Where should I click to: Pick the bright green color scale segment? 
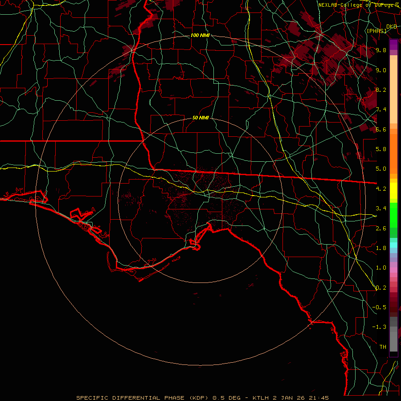click(393, 215)
